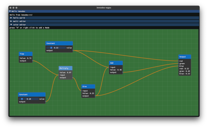Viewport: 208px width, 128px height.
Task: Collapse the color editor section
Action: tap(11, 25)
